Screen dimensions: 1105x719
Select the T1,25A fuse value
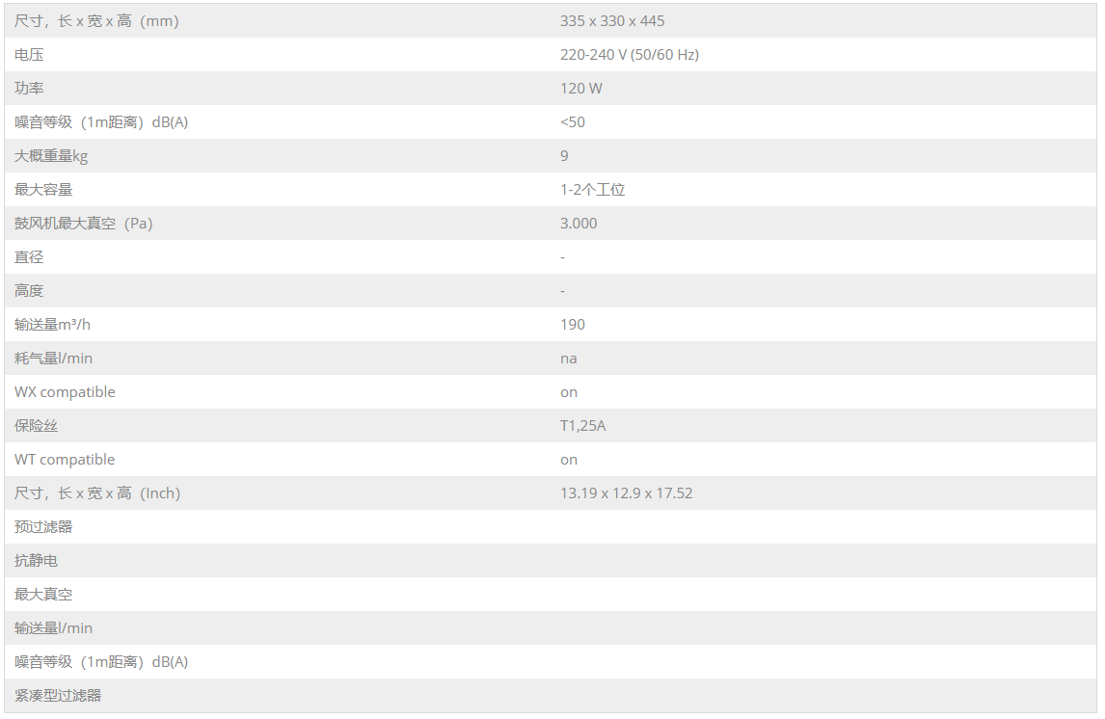(582, 426)
